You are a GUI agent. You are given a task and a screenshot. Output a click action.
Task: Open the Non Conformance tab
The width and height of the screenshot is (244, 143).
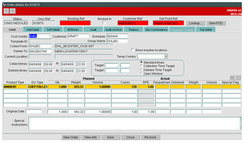156,30
